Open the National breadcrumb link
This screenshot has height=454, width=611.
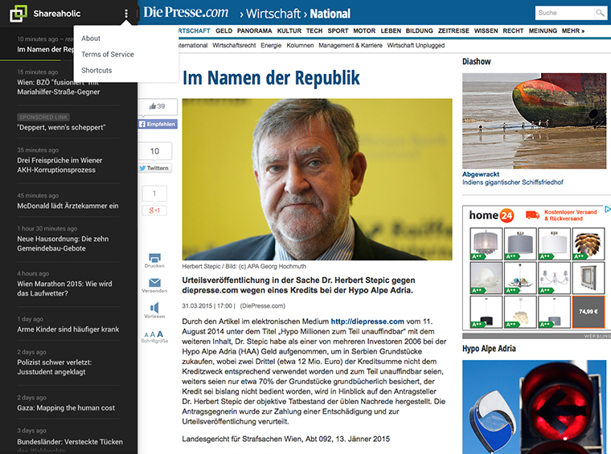pos(330,14)
